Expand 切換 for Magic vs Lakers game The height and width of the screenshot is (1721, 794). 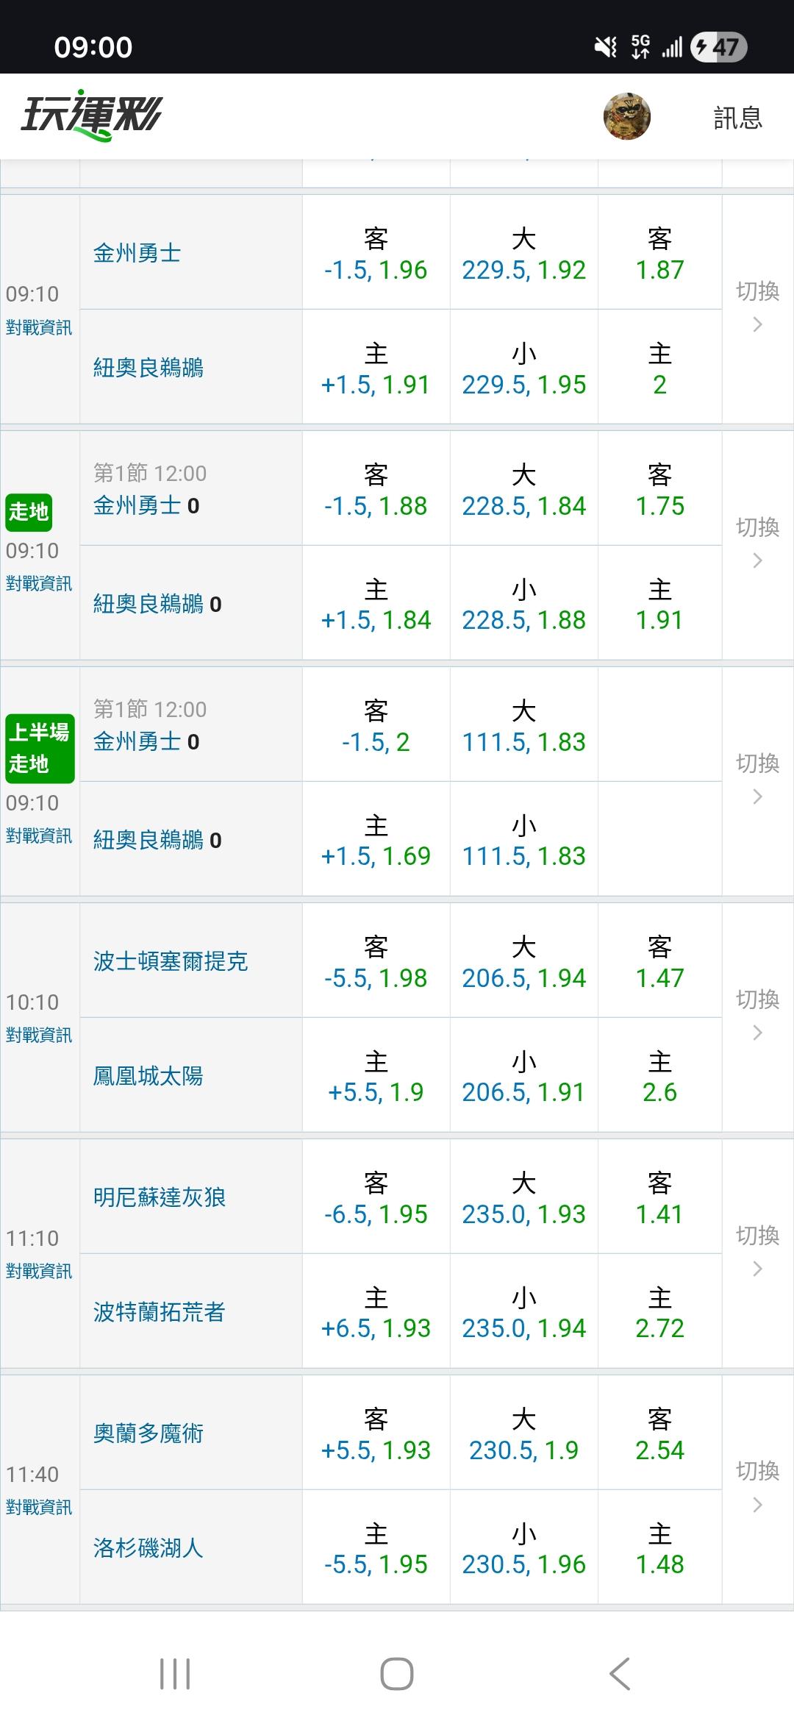[757, 1487]
